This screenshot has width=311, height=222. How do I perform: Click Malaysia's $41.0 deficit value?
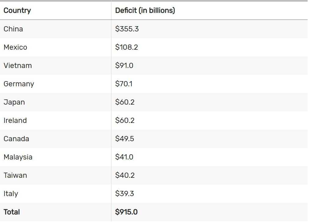124,157
